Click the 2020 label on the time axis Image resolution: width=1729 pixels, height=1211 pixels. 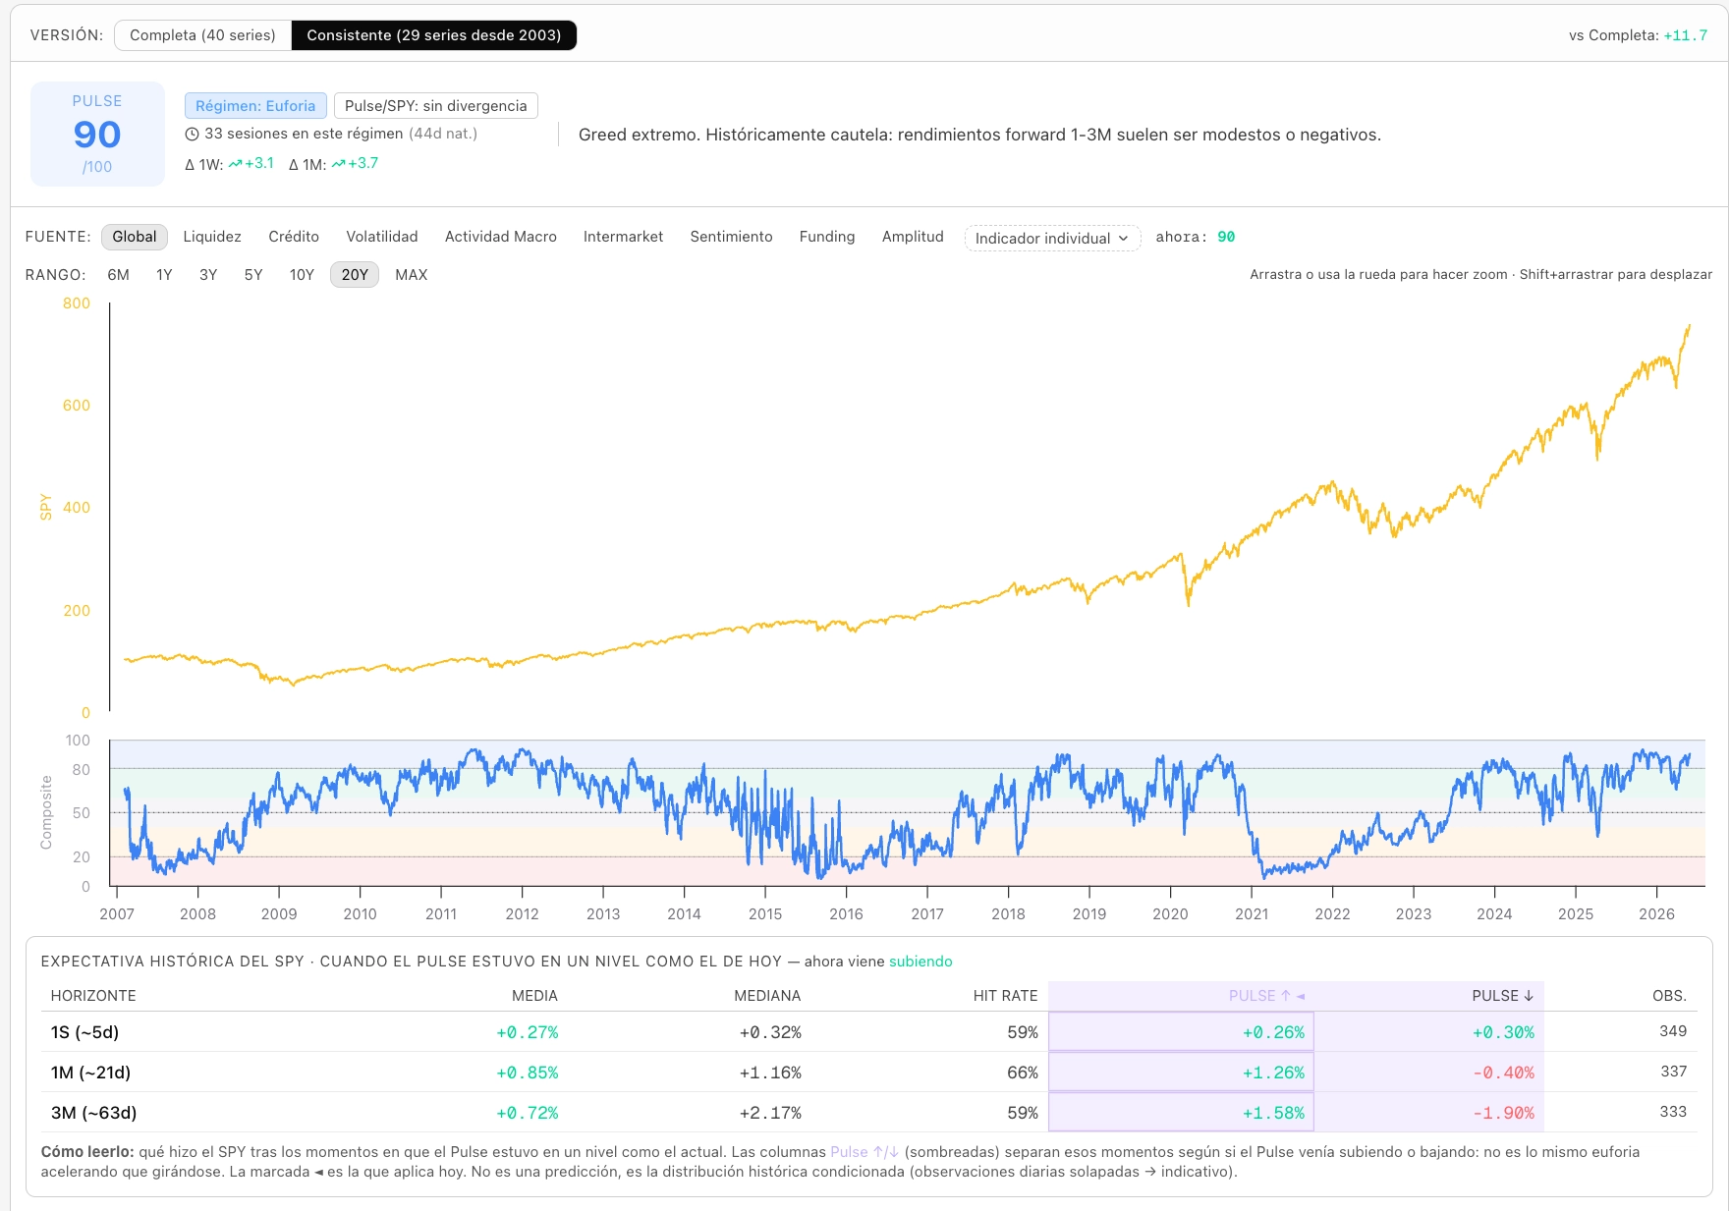point(1170,914)
